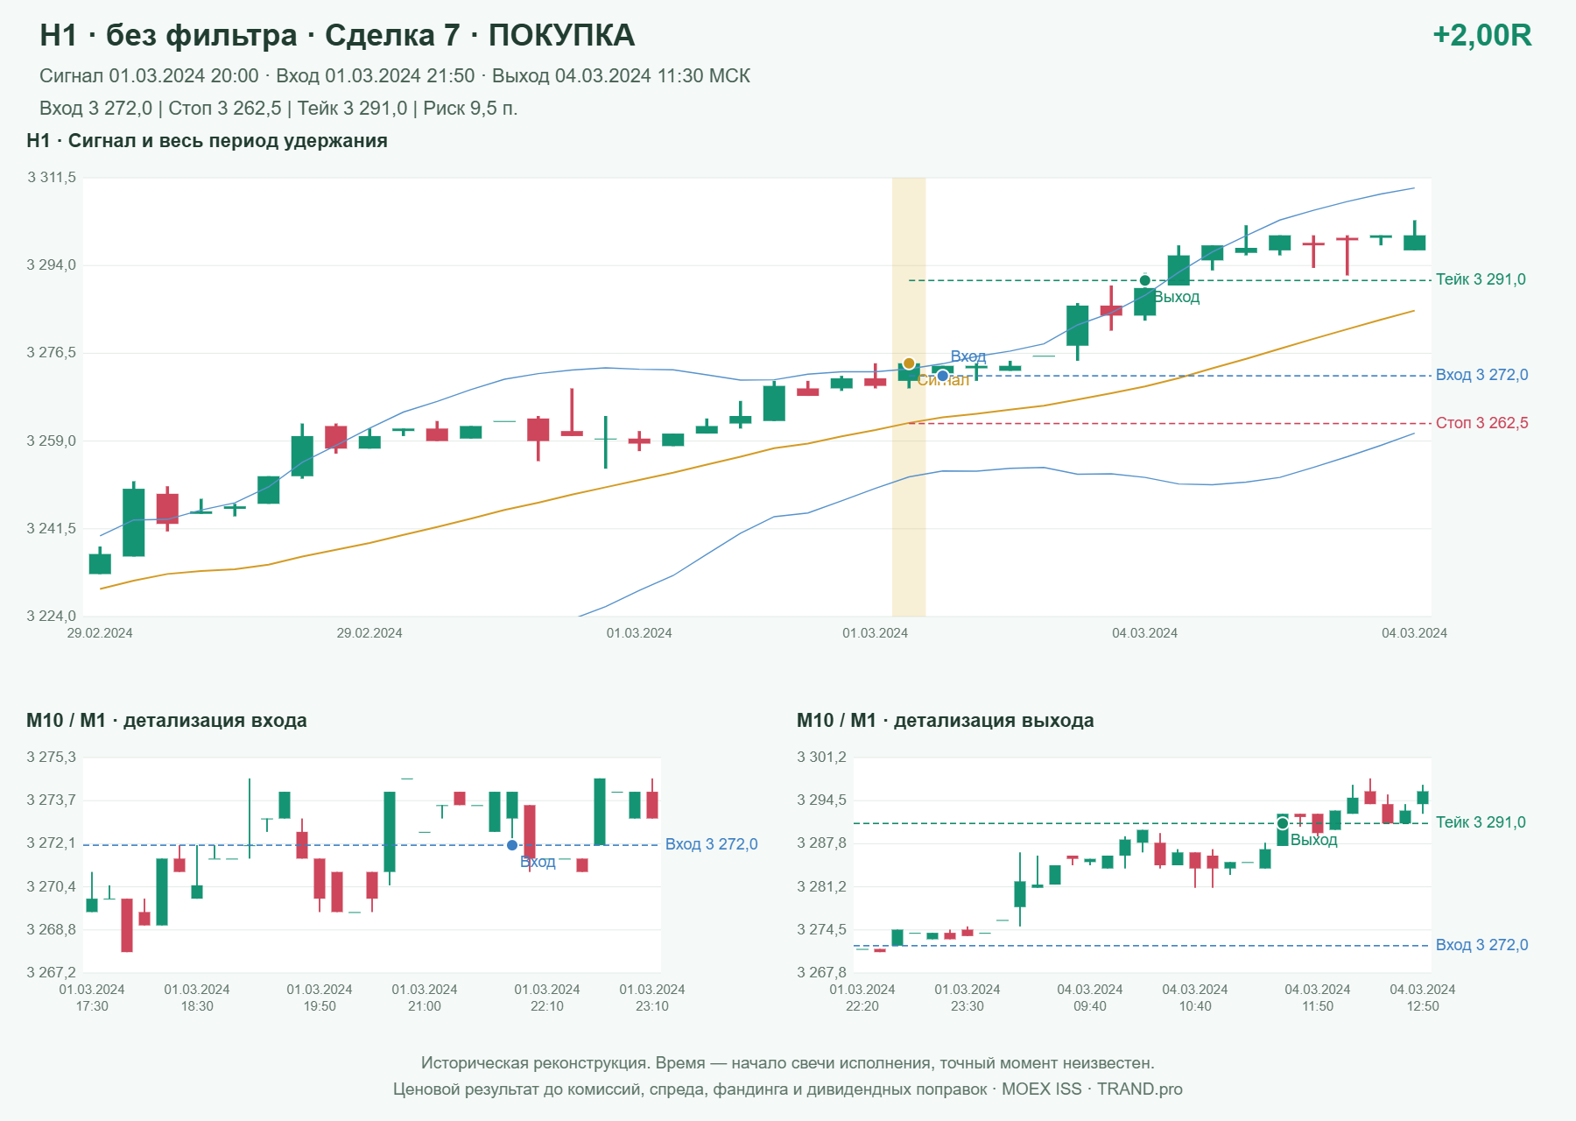The height and width of the screenshot is (1121, 1576).
Task: Click the '+2,00R' result value
Action: click(1481, 35)
